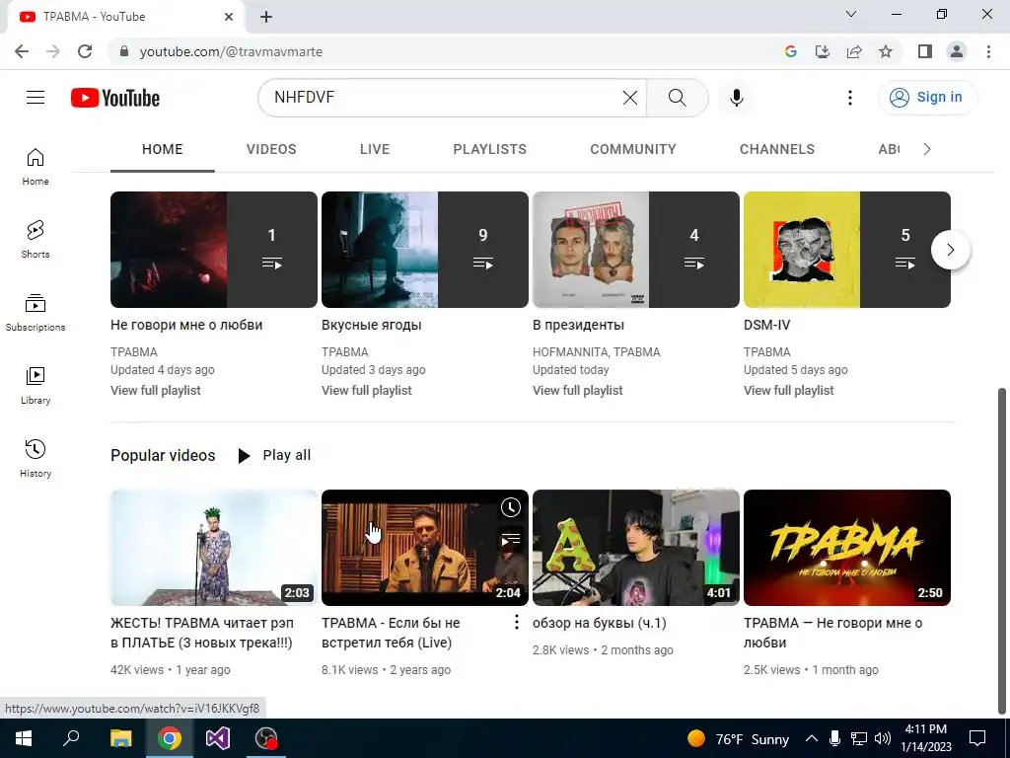The width and height of the screenshot is (1010, 758).
Task: Play all popular videos
Action: [x=274, y=456]
